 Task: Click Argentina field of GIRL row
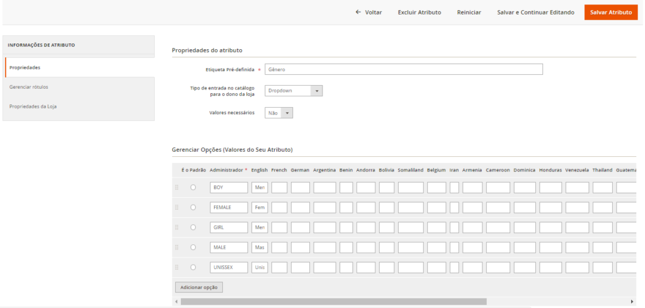[x=324, y=227]
